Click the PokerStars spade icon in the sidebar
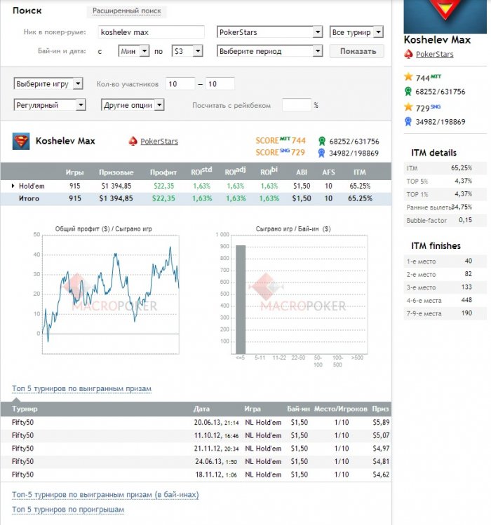Viewport: 491px width, 525px height. tap(408, 54)
